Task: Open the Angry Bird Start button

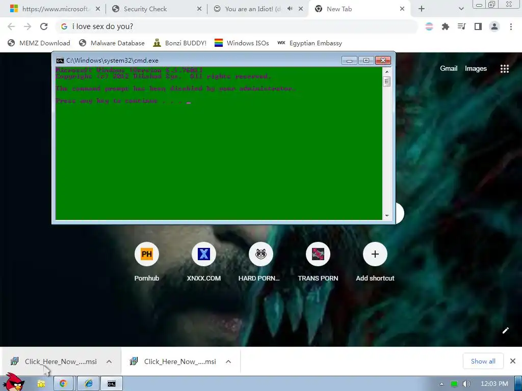Action: 13,382
